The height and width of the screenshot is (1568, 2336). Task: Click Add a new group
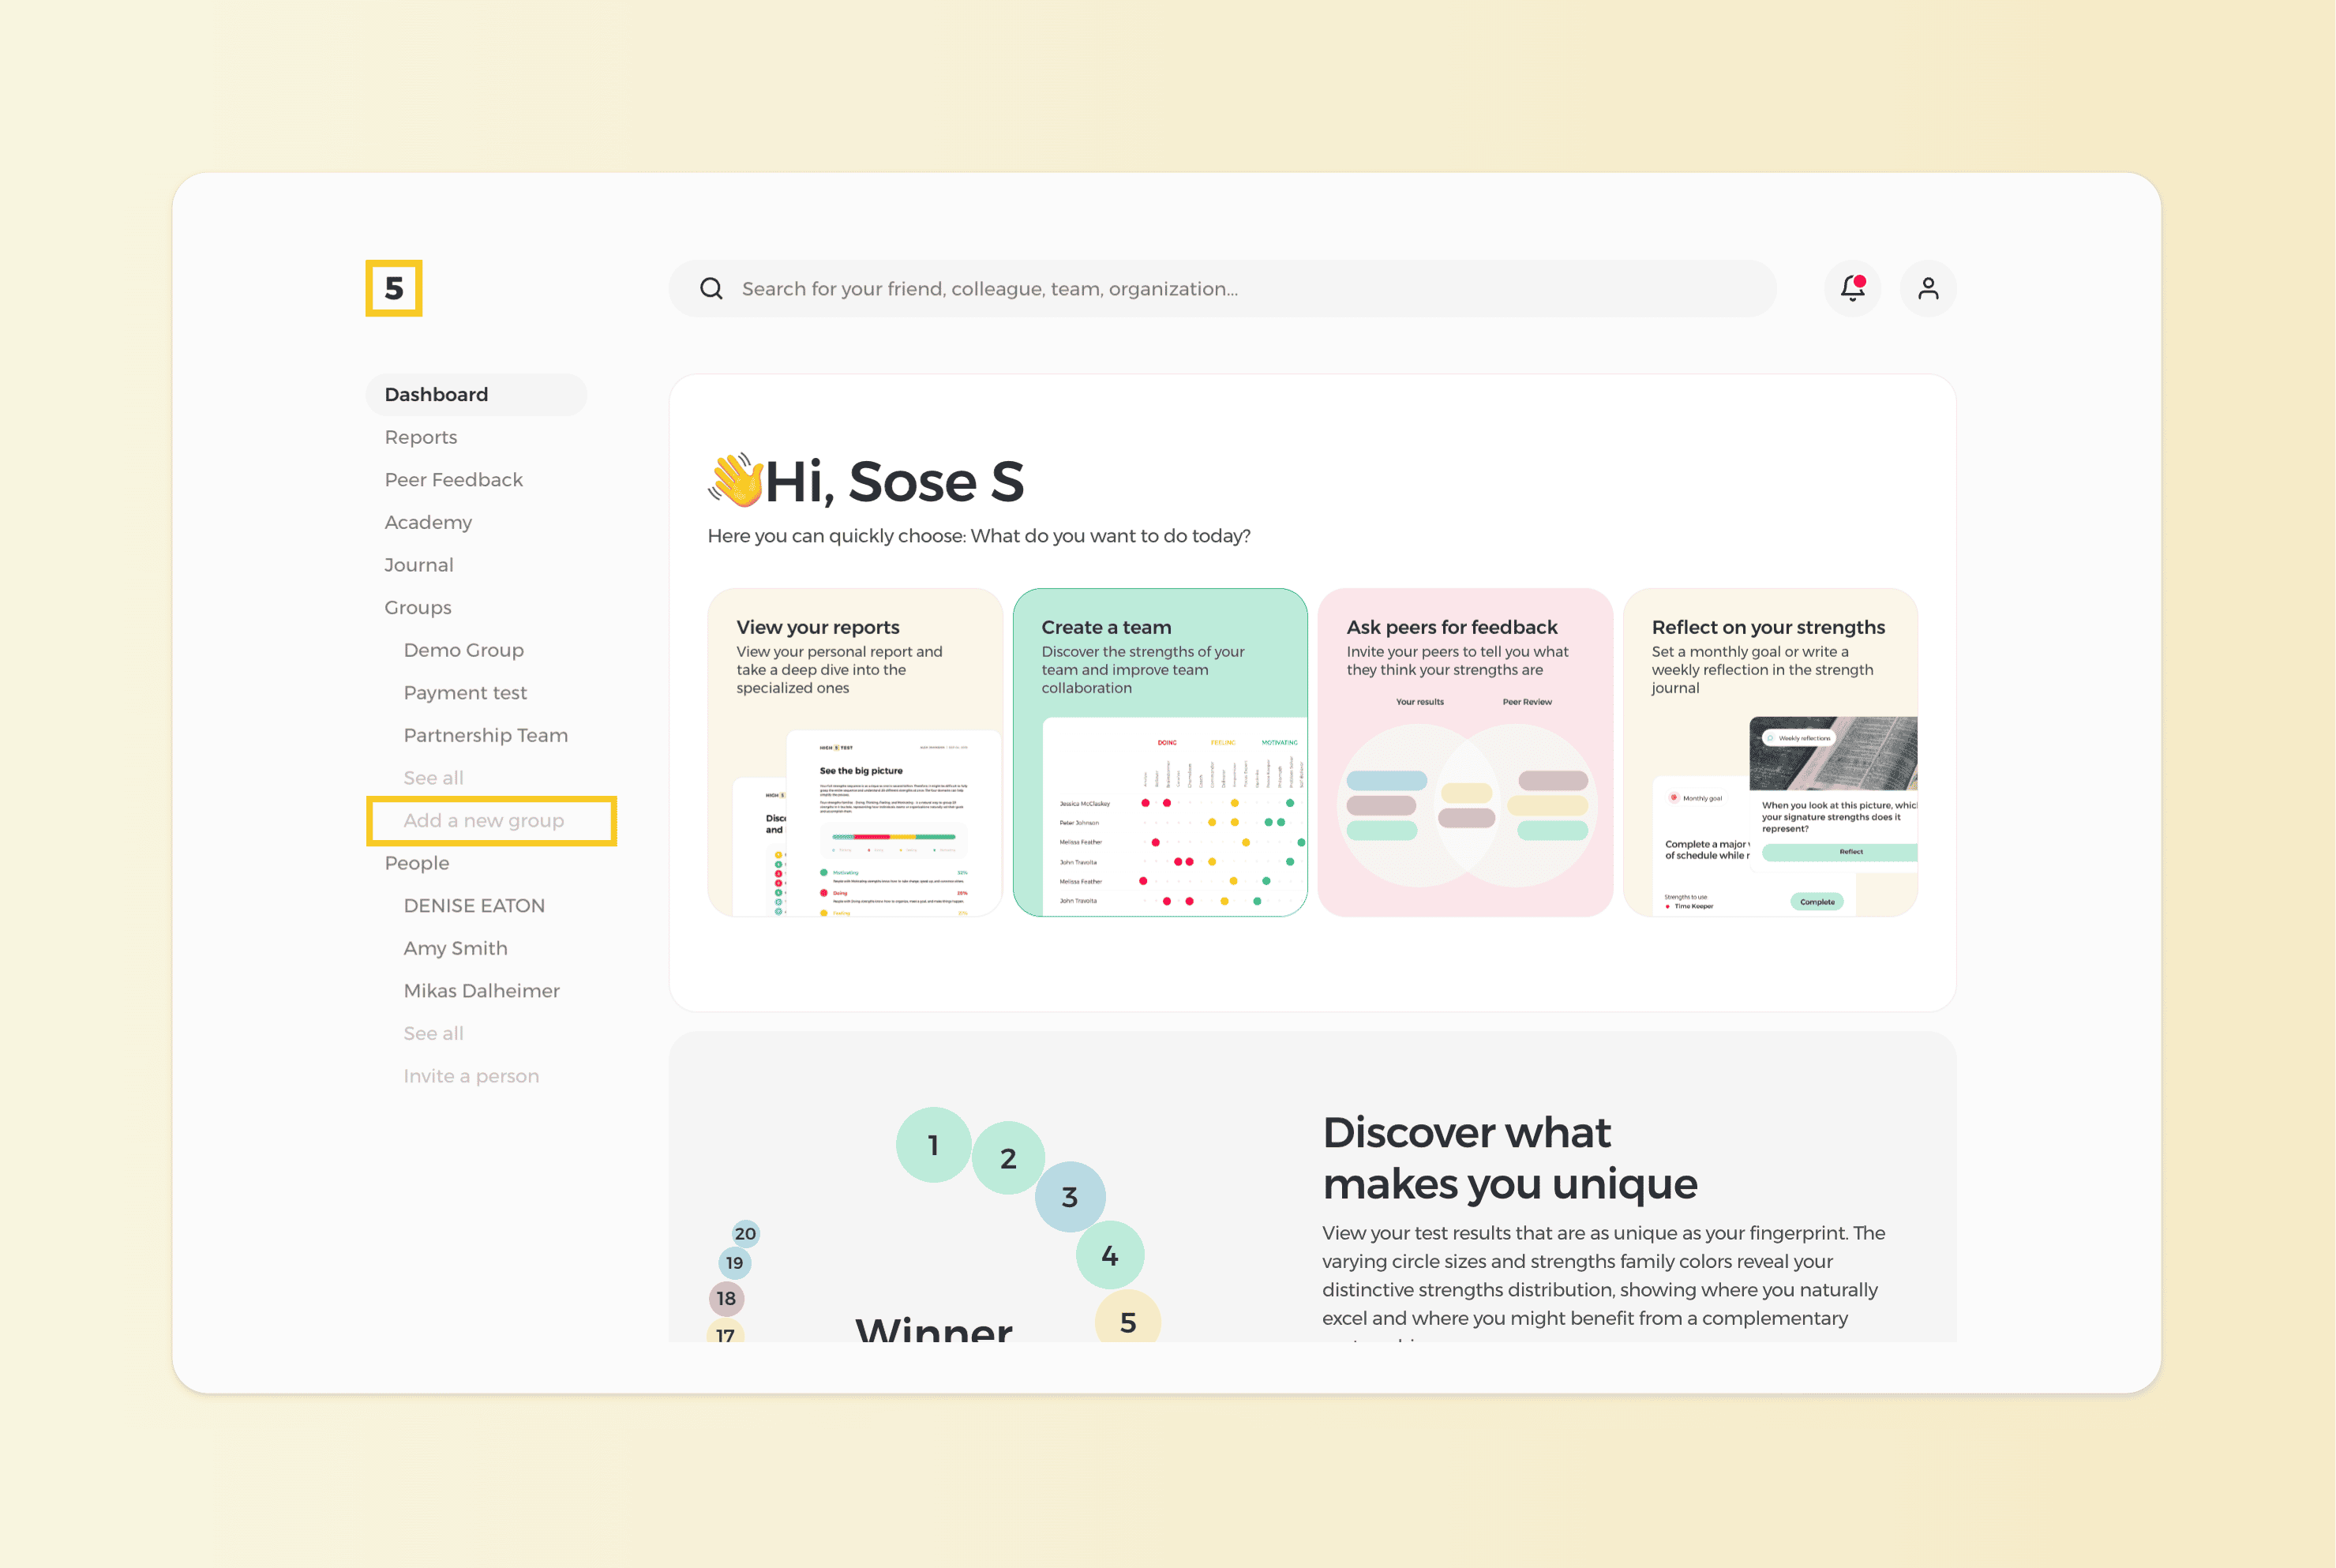[x=483, y=820]
